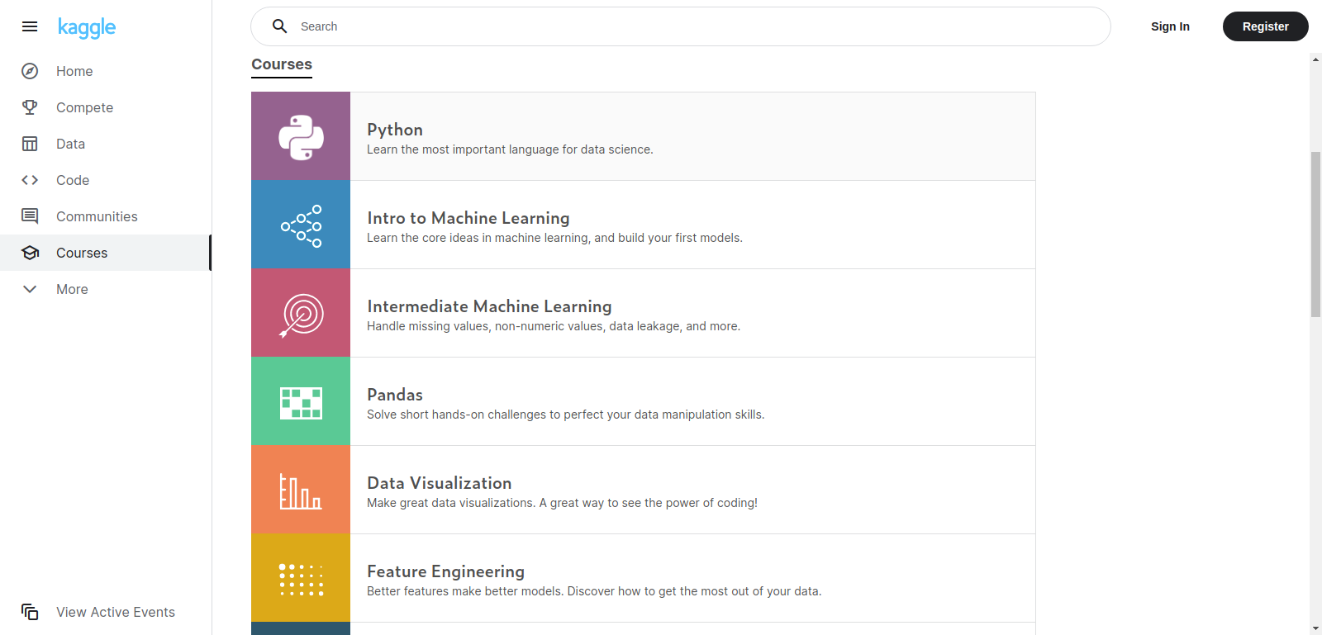Click the page vertical scrollbar thumb
Screen dimensions: 1322x635
(x=1315, y=235)
